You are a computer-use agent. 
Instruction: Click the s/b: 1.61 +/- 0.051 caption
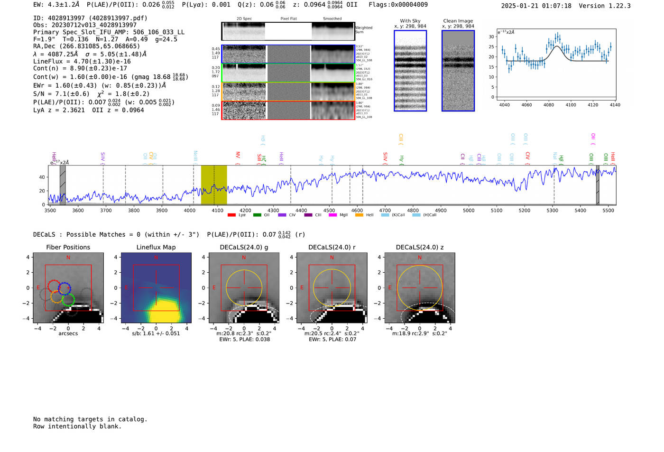[156, 333]
